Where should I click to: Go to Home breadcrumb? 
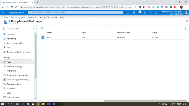(x=6, y=17)
